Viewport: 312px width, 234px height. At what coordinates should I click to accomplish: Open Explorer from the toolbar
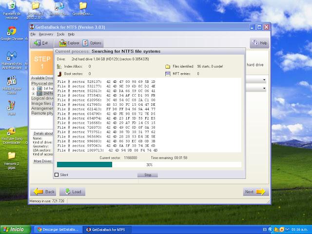[72, 43]
